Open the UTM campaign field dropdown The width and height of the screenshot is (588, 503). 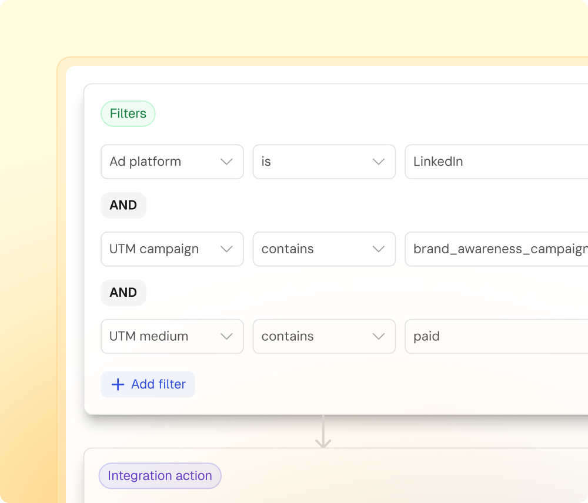[172, 249]
